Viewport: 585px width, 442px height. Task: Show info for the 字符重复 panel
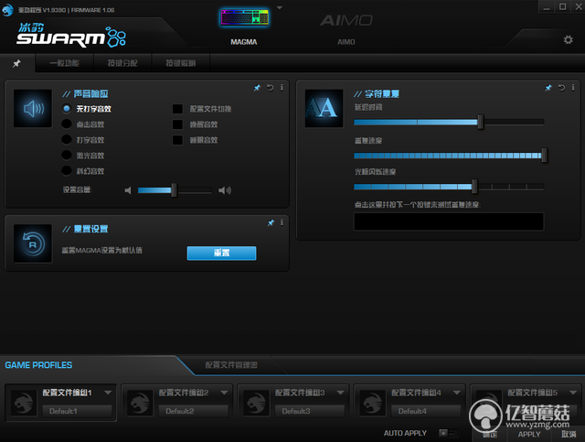(x=573, y=88)
